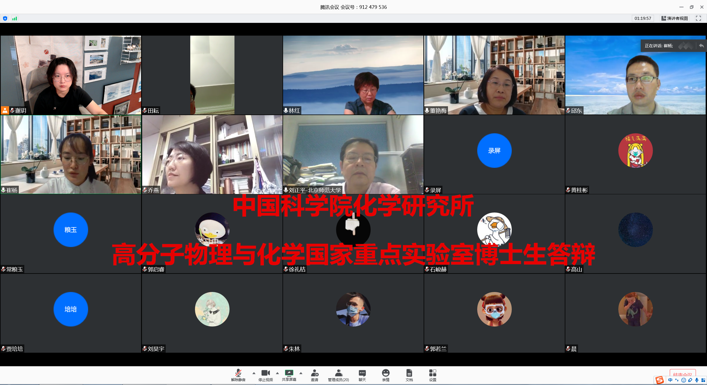
Task: Click the Sogou input 中 language indicator
Action: click(670, 380)
